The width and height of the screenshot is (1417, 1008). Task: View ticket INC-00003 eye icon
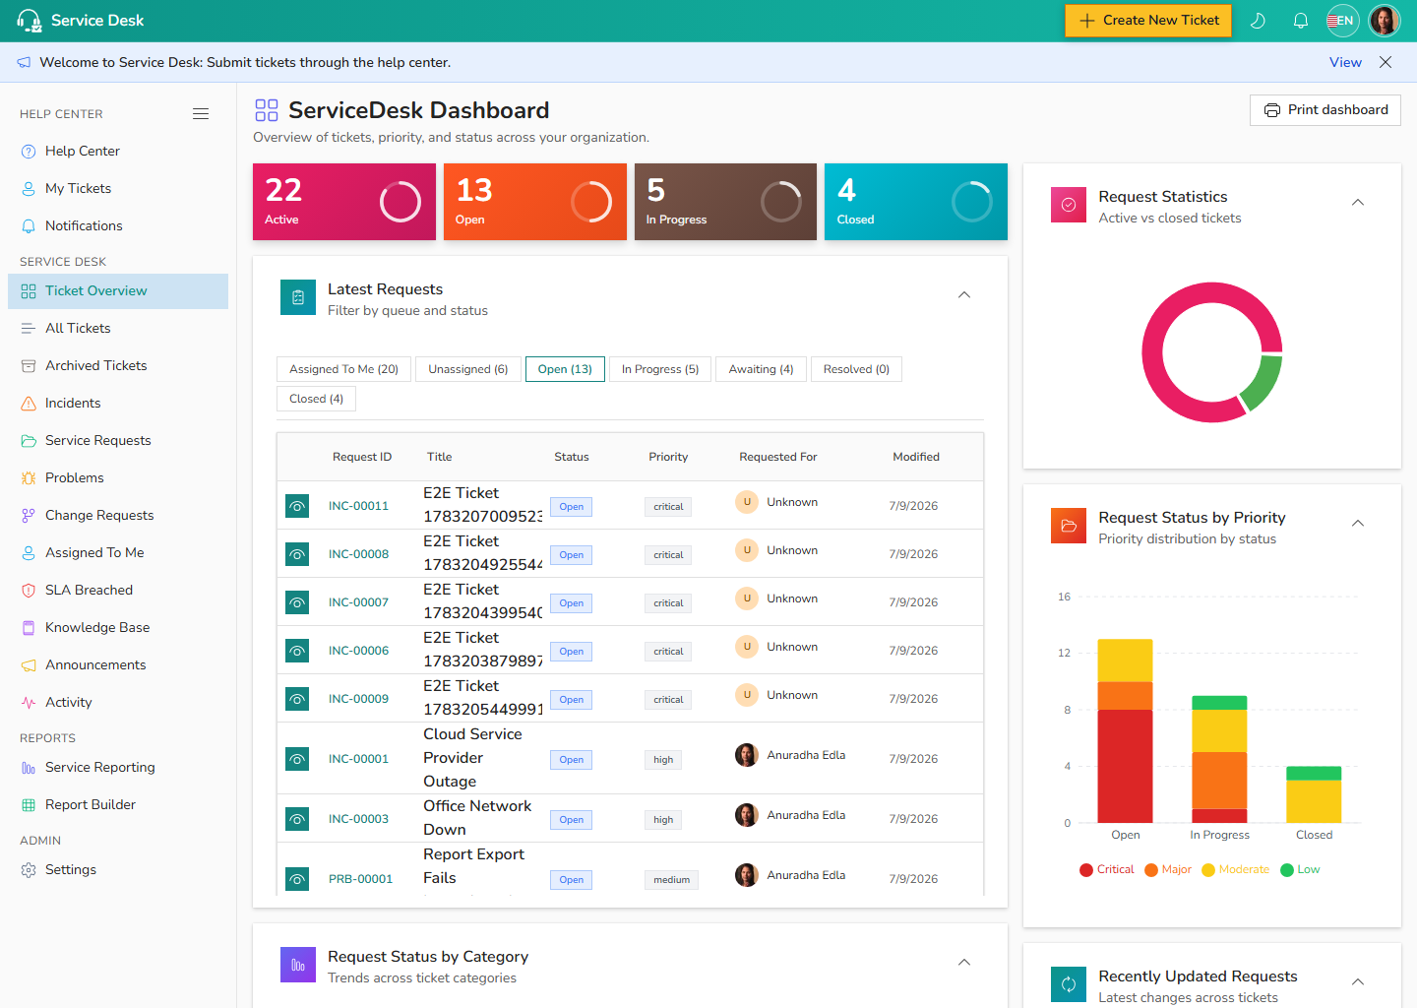click(297, 819)
